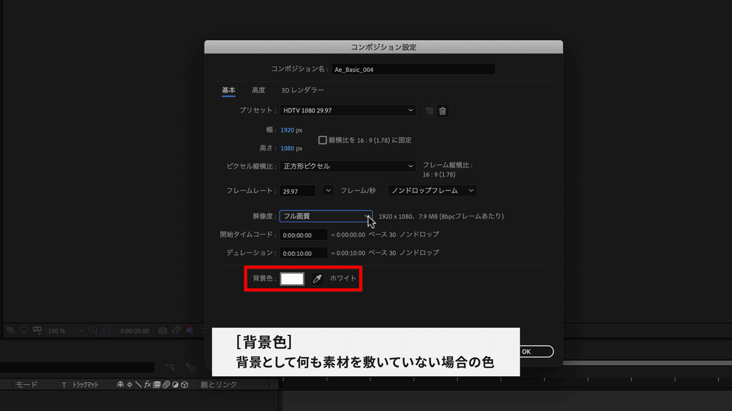Click the 3D layer cube icon
Image resolution: width=732 pixels, height=411 pixels.
[x=185, y=385]
